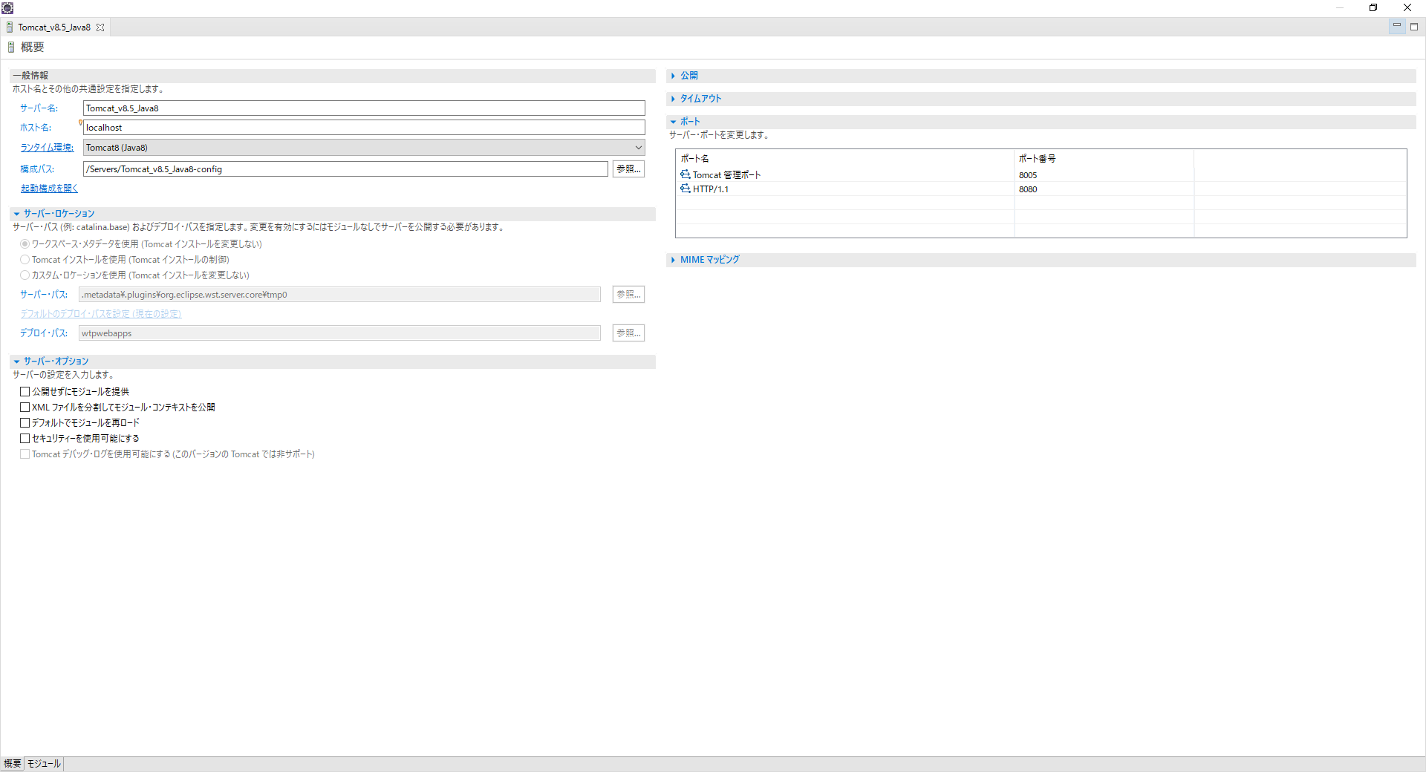
Task: Maximize the editor area
Action: [x=1414, y=27]
